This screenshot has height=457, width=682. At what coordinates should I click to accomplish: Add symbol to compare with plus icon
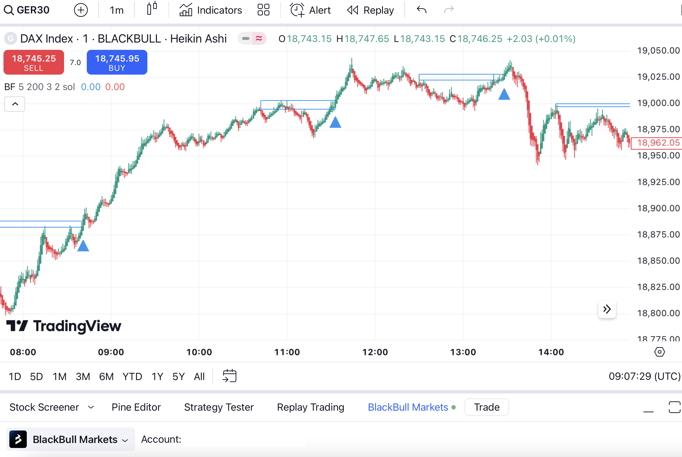pyautogui.click(x=81, y=10)
